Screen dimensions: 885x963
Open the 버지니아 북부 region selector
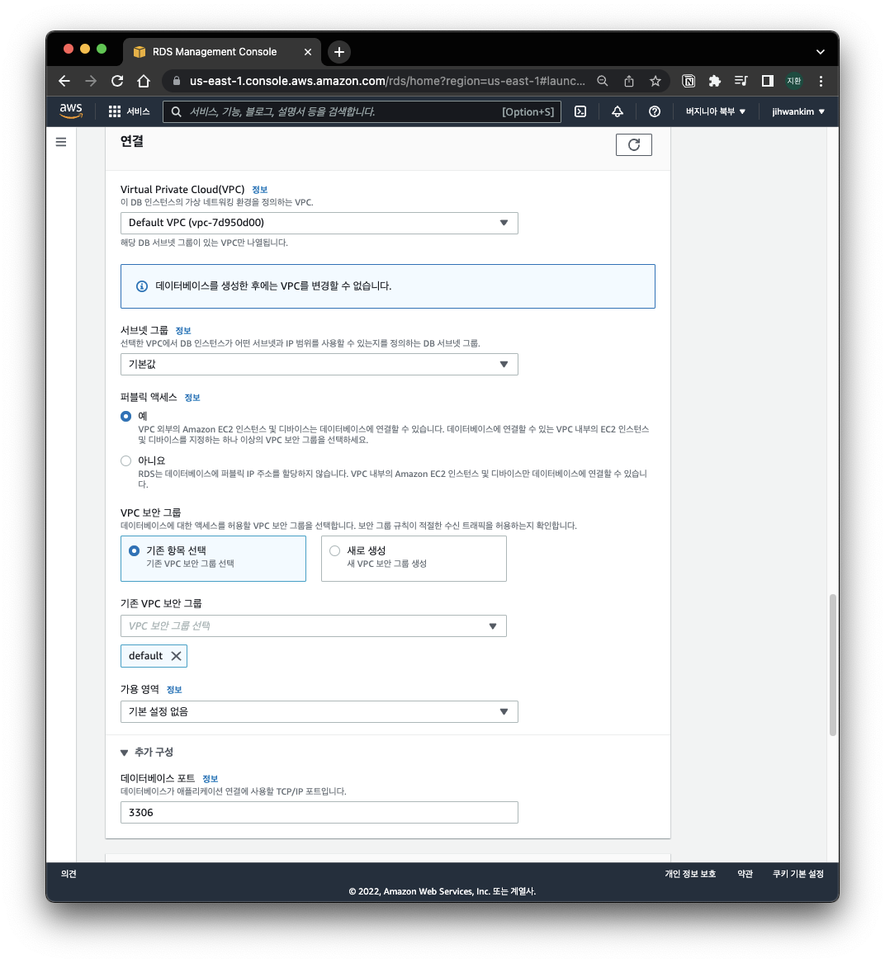pos(716,111)
